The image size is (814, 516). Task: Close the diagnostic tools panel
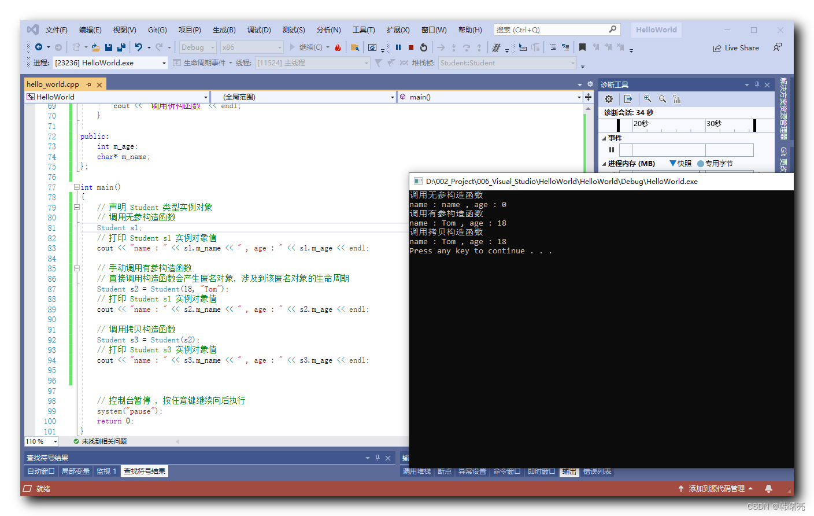tap(767, 84)
